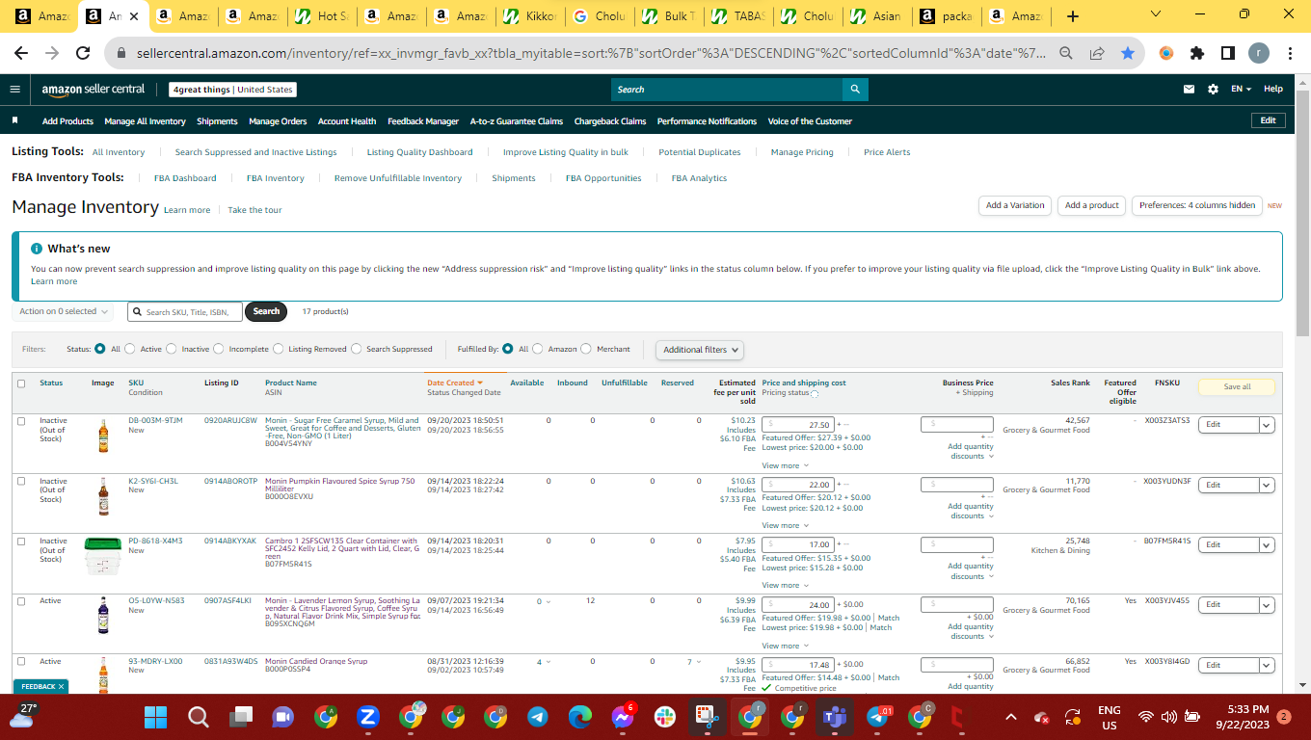The width and height of the screenshot is (1311, 740).
Task: Open the McAfee icon in the taskbar
Action: (x=956, y=717)
